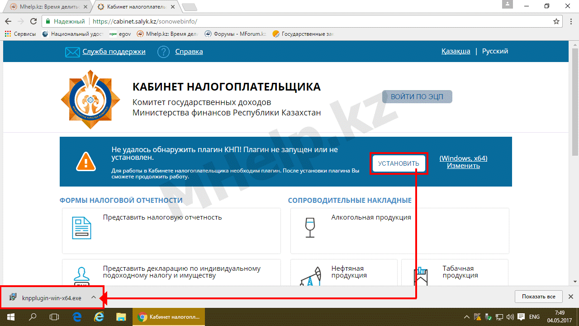Click (Windows, x64) Изменить link

tap(463, 162)
